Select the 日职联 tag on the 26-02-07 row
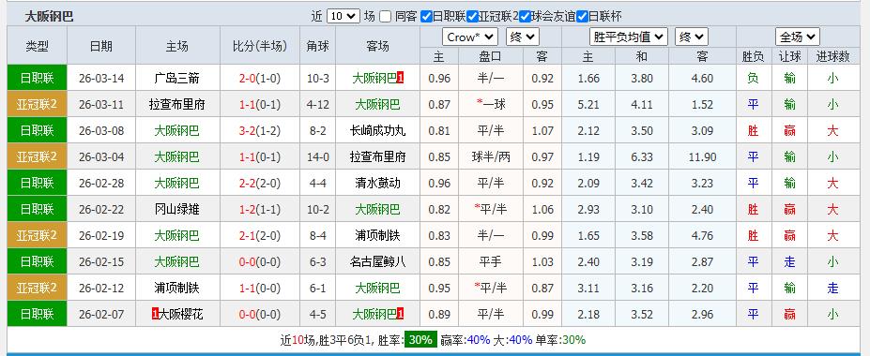 point(38,315)
